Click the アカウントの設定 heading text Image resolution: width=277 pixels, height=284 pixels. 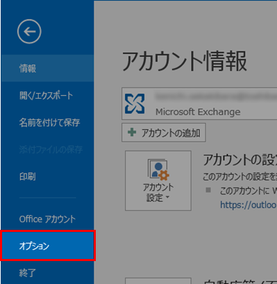[240, 160]
